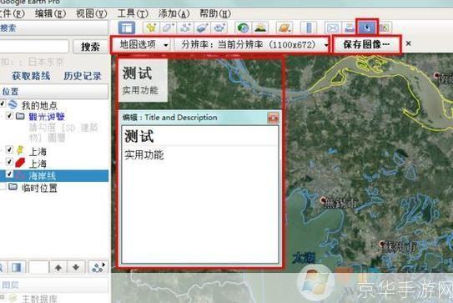Uncheck the yellow pushpin 上海 checkbox
The image size is (453, 303).
coord(9,149)
